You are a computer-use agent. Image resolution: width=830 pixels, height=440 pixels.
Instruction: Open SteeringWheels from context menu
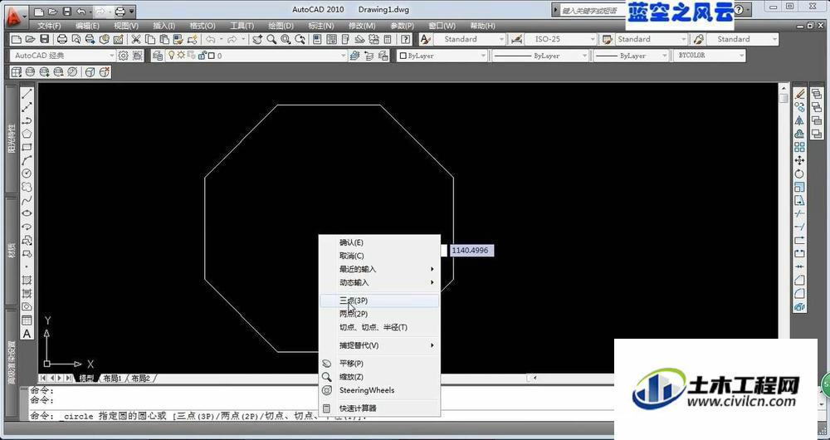[x=380, y=390]
